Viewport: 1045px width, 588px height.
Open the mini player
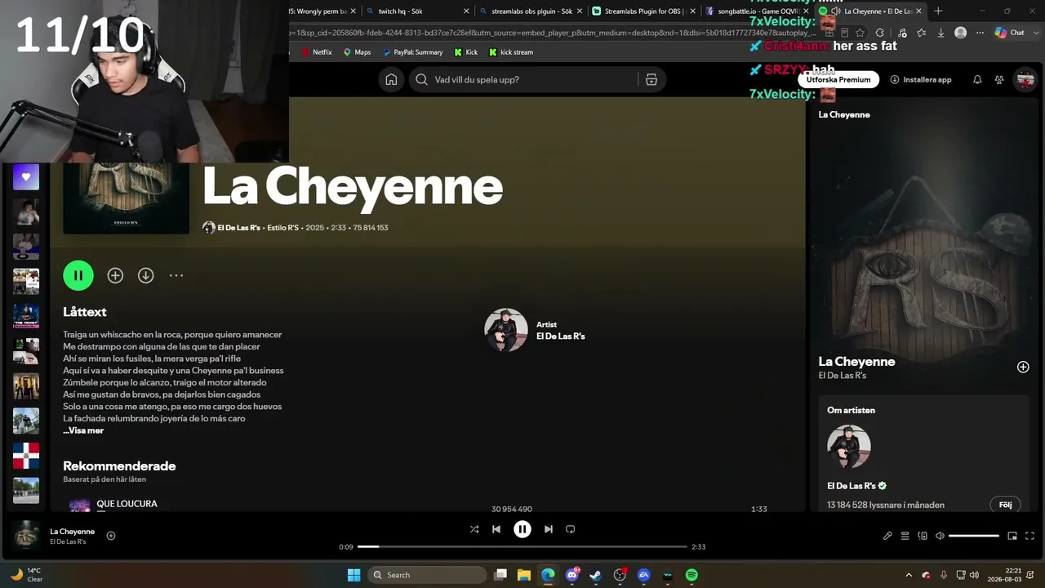point(1012,536)
